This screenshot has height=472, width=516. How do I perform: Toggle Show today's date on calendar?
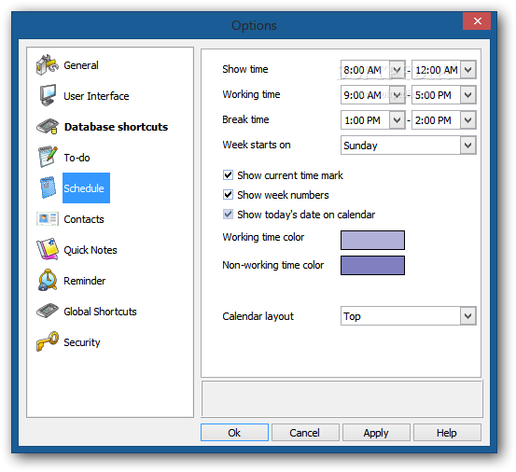(x=228, y=215)
